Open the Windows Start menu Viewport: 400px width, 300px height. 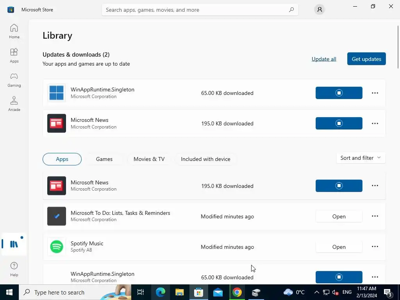click(9, 292)
